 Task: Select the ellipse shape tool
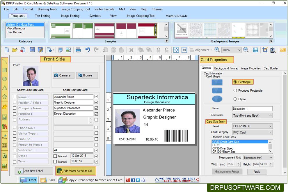(5, 79)
